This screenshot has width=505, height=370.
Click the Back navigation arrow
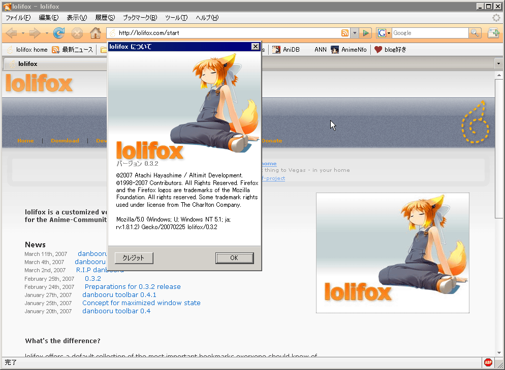click(x=11, y=33)
